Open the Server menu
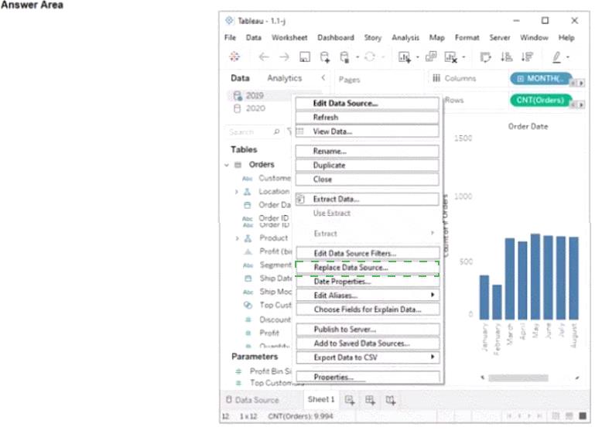The image size is (602, 434). click(500, 38)
